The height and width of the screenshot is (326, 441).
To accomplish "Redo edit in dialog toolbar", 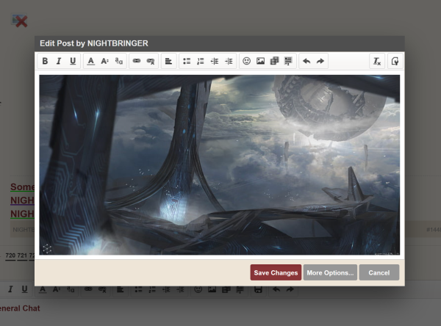I will [320, 61].
